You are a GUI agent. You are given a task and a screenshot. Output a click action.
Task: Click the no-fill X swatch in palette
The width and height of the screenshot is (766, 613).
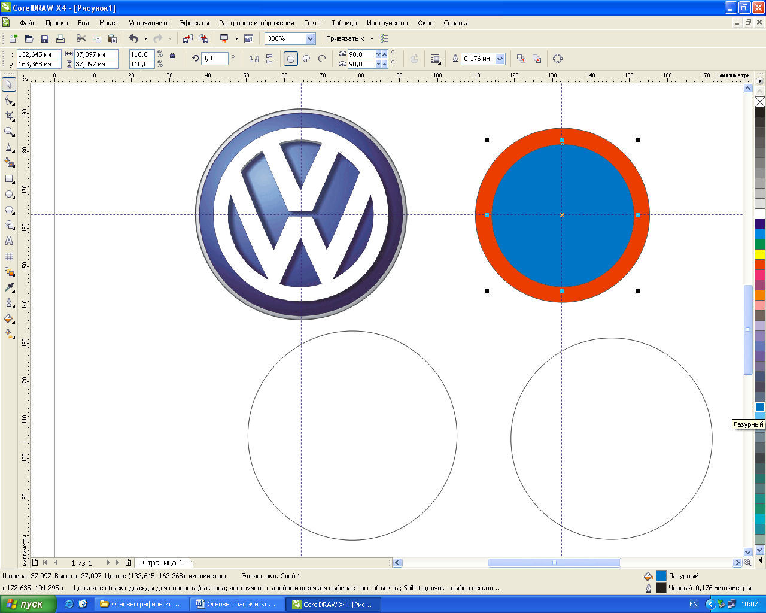point(760,102)
